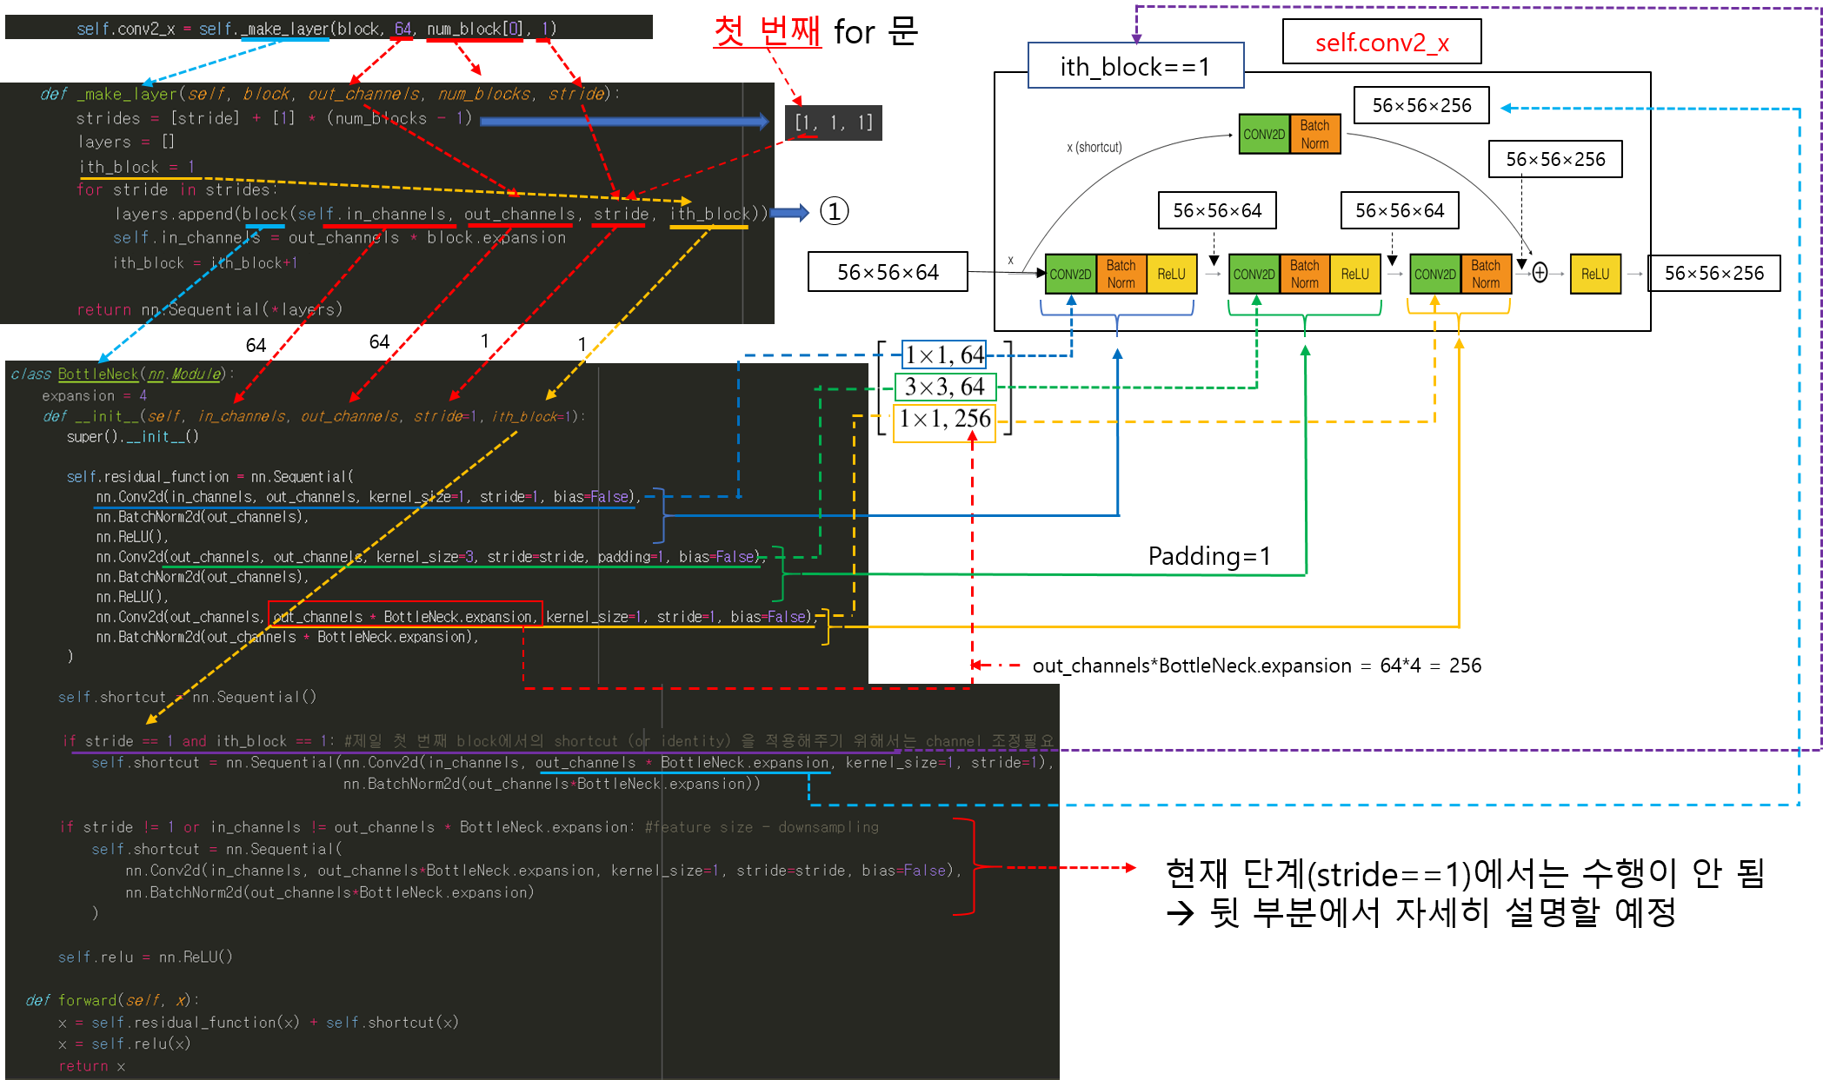Click the middle CONV2D block in the main path

click(1254, 274)
